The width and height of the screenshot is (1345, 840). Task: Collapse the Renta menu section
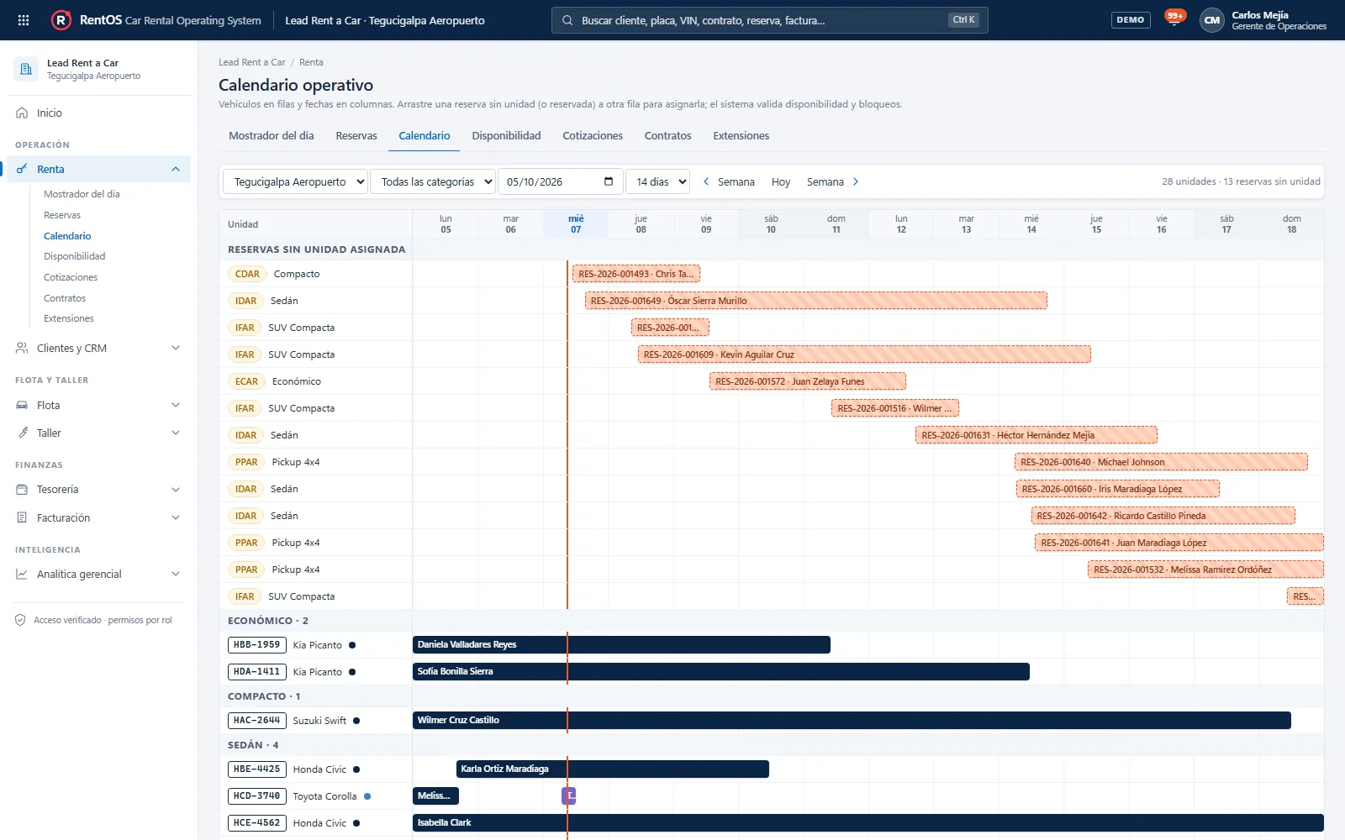pos(176,169)
